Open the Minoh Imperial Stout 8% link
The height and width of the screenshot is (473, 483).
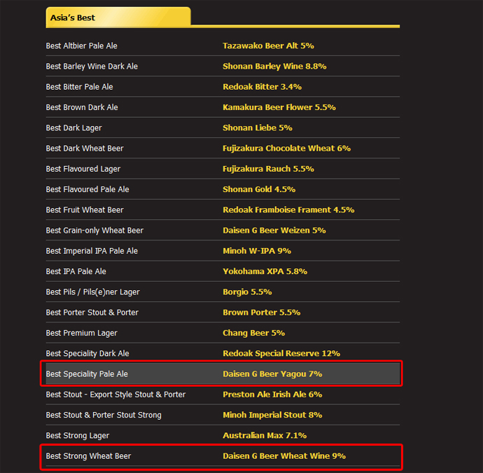272,415
